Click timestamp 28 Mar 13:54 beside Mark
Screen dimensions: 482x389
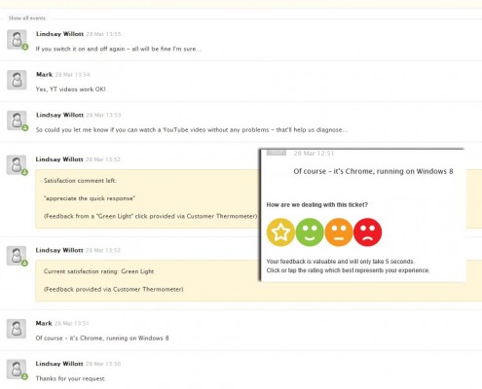tap(72, 75)
